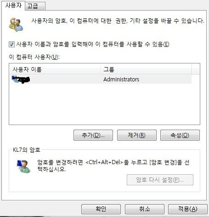Click the 암호 다시 설정(P)... button
This screenshot has width=209, height=217.
[x=160, y=180]
